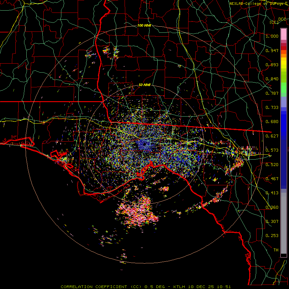Screen dimensions: 289x289
Task: Click the '50 NMI' range ring label
Action: coord(144,85)
